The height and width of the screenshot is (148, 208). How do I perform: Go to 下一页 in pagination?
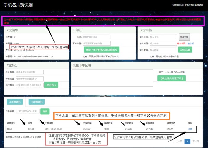[196, 141]
